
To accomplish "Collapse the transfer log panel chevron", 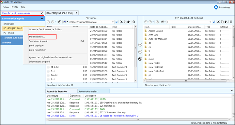I will 232,90.
